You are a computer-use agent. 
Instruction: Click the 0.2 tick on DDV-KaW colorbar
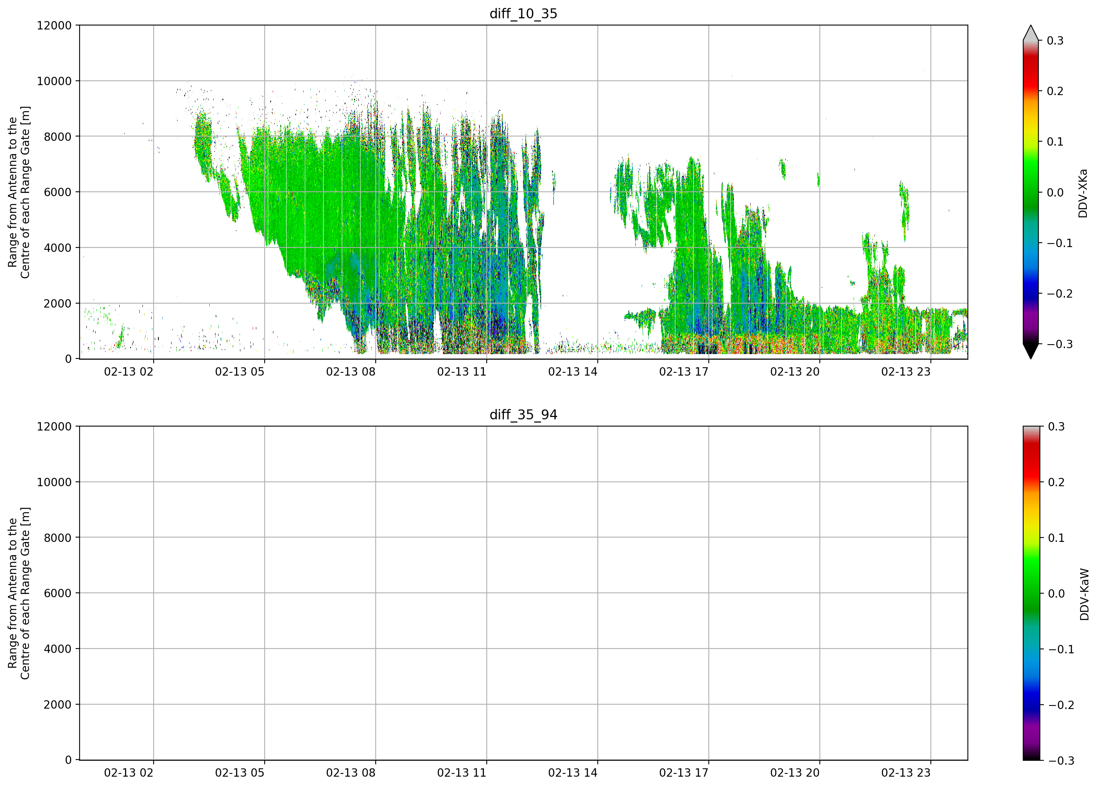tap(1056, 482)
